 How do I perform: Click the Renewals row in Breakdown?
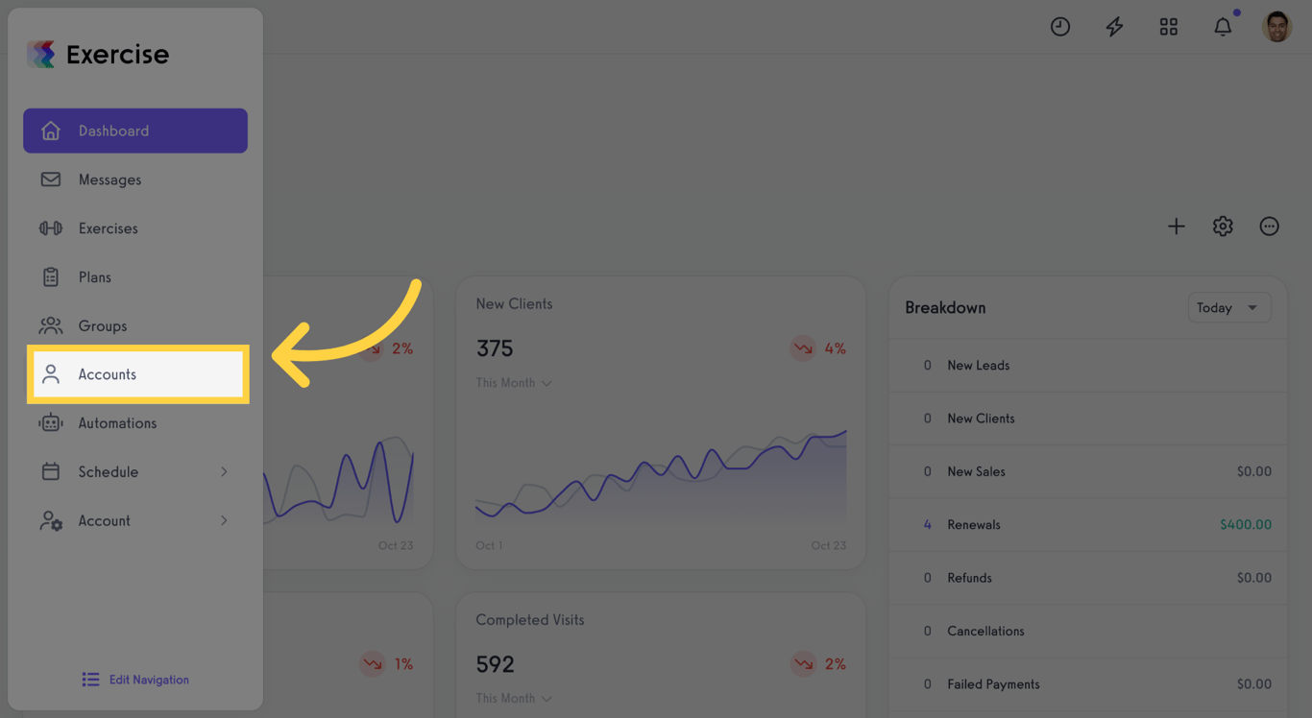click(x=1088, y=525)
